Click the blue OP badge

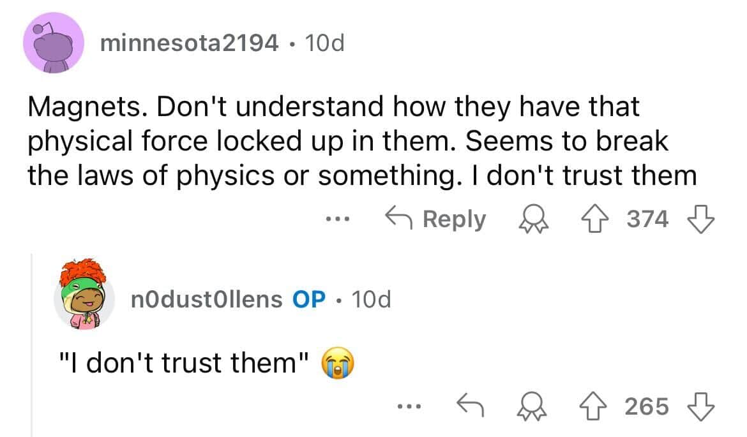[310, 299]
